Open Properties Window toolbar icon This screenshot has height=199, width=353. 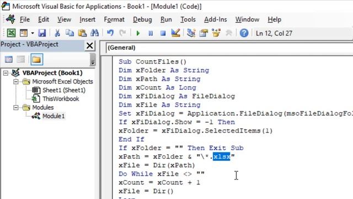(x=204, y=33)
